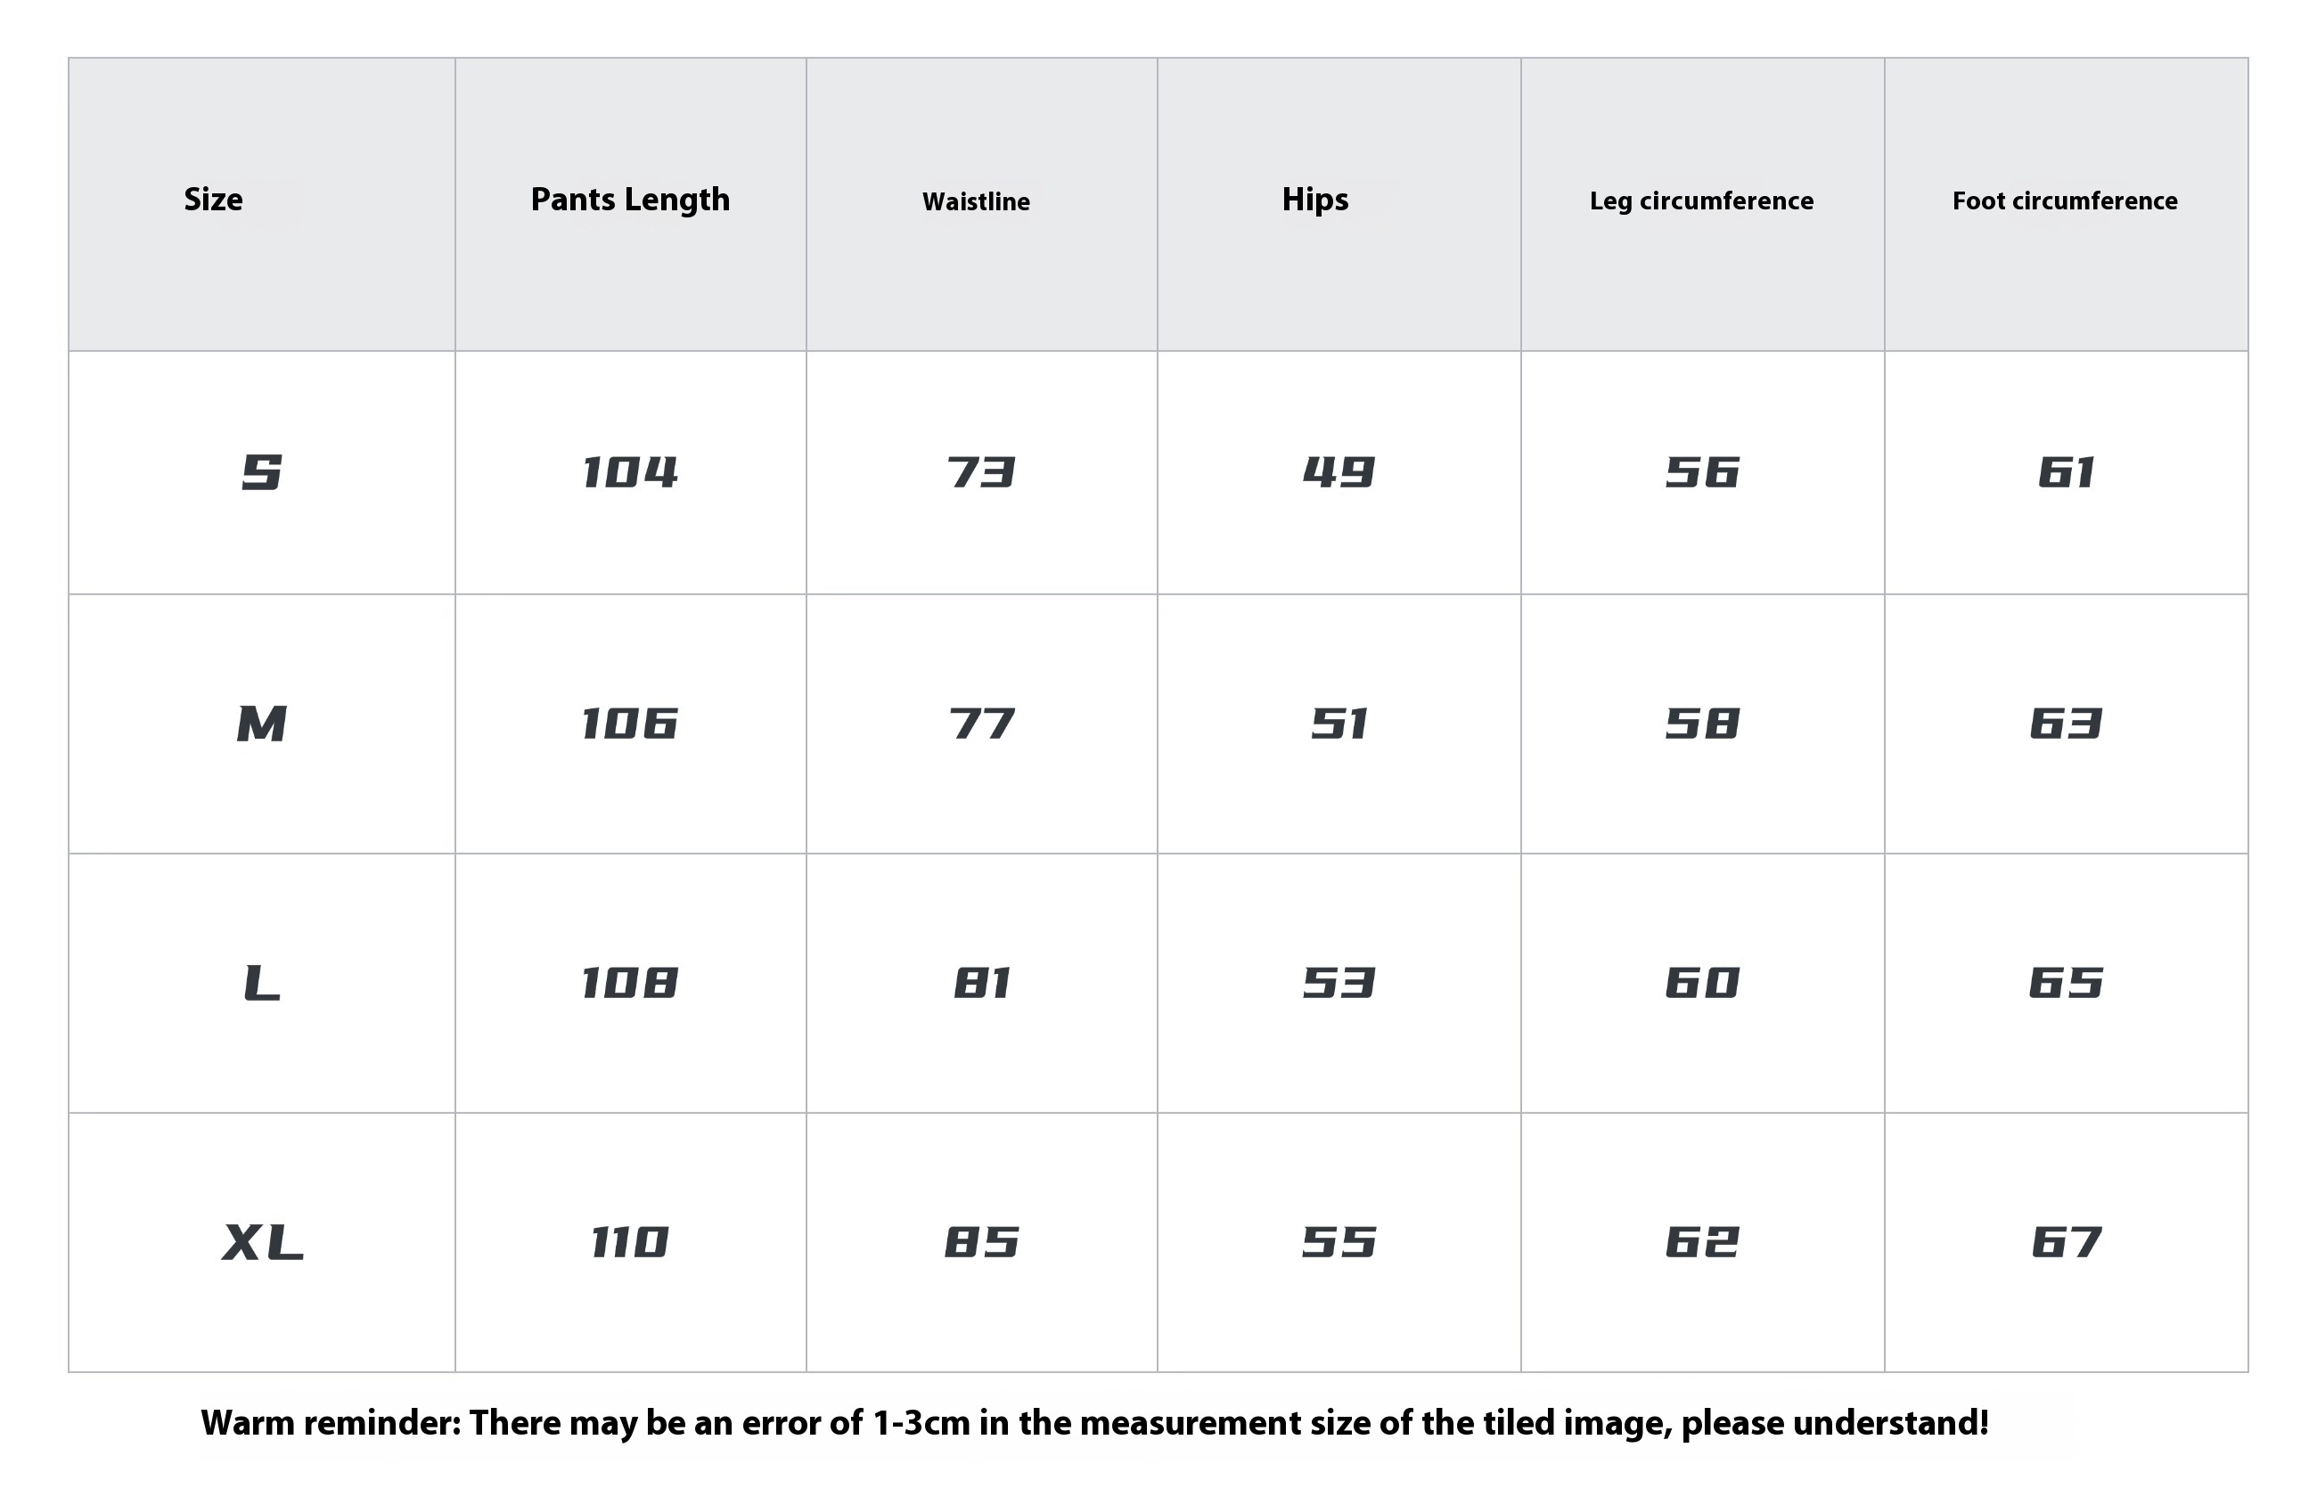Image resolution: width=2317 pixels, height=1497 pixels.
Task: Click the Foot circumference header
Action: (x=2064, y=200)
